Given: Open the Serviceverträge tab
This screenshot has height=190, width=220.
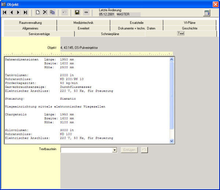Looking at the screenshot, I should [39, 34].
